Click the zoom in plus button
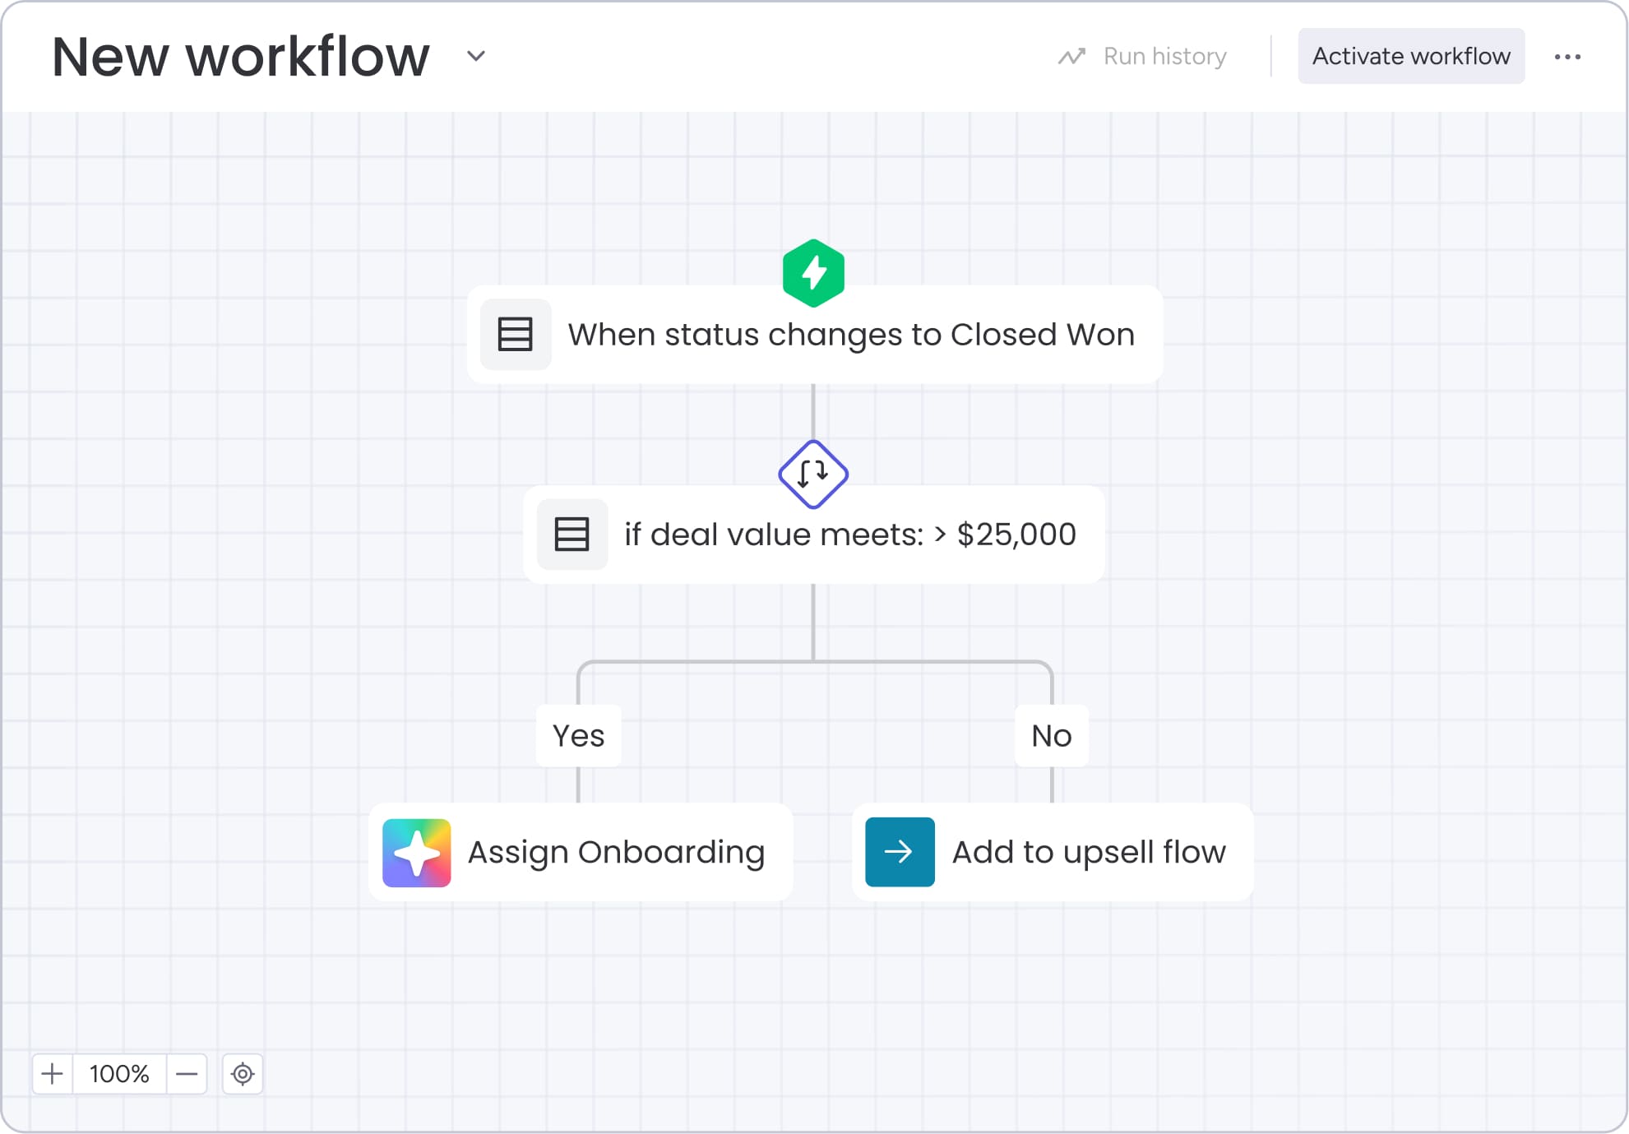The image size is (1629, 1134). point(52,1074)
